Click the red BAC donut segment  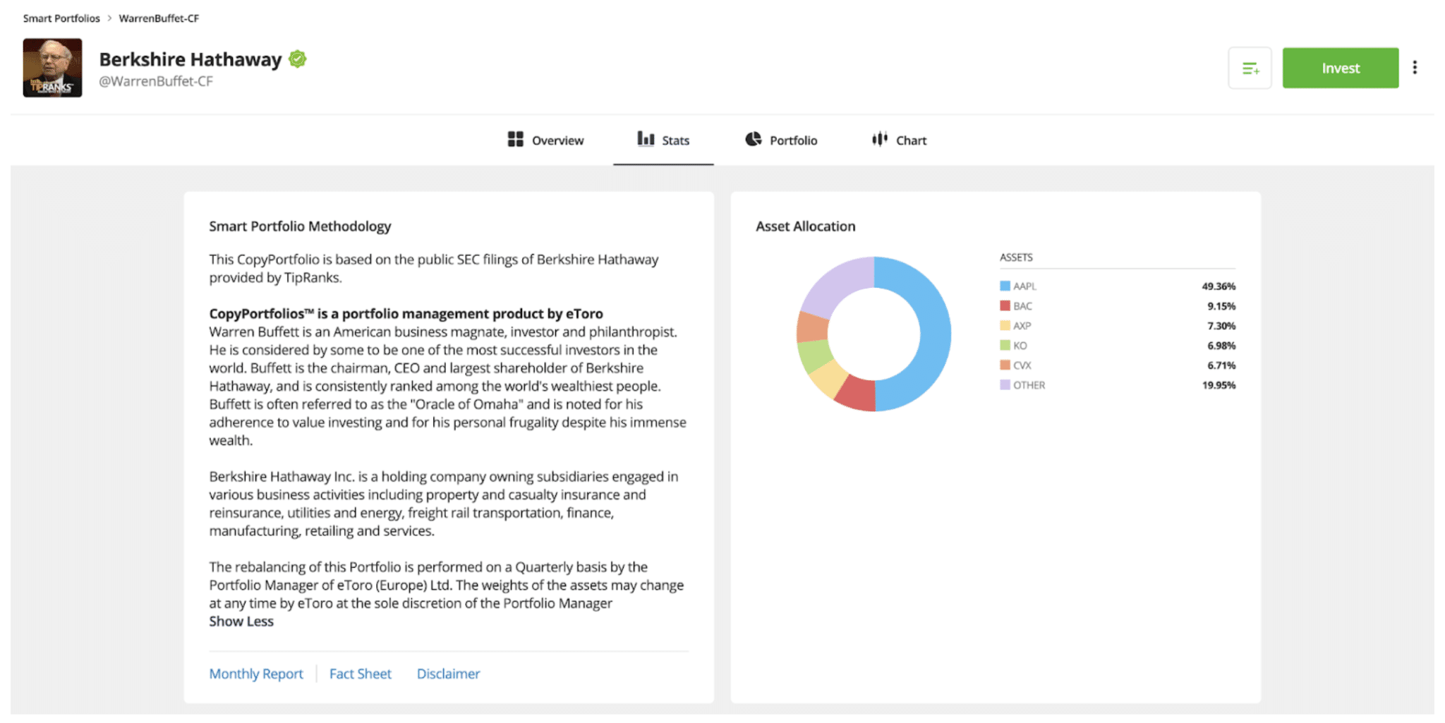pos(857,394)
